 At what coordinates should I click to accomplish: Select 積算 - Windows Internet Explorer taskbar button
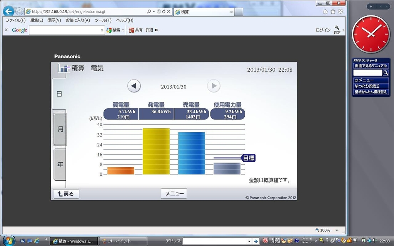click(74, 241)
